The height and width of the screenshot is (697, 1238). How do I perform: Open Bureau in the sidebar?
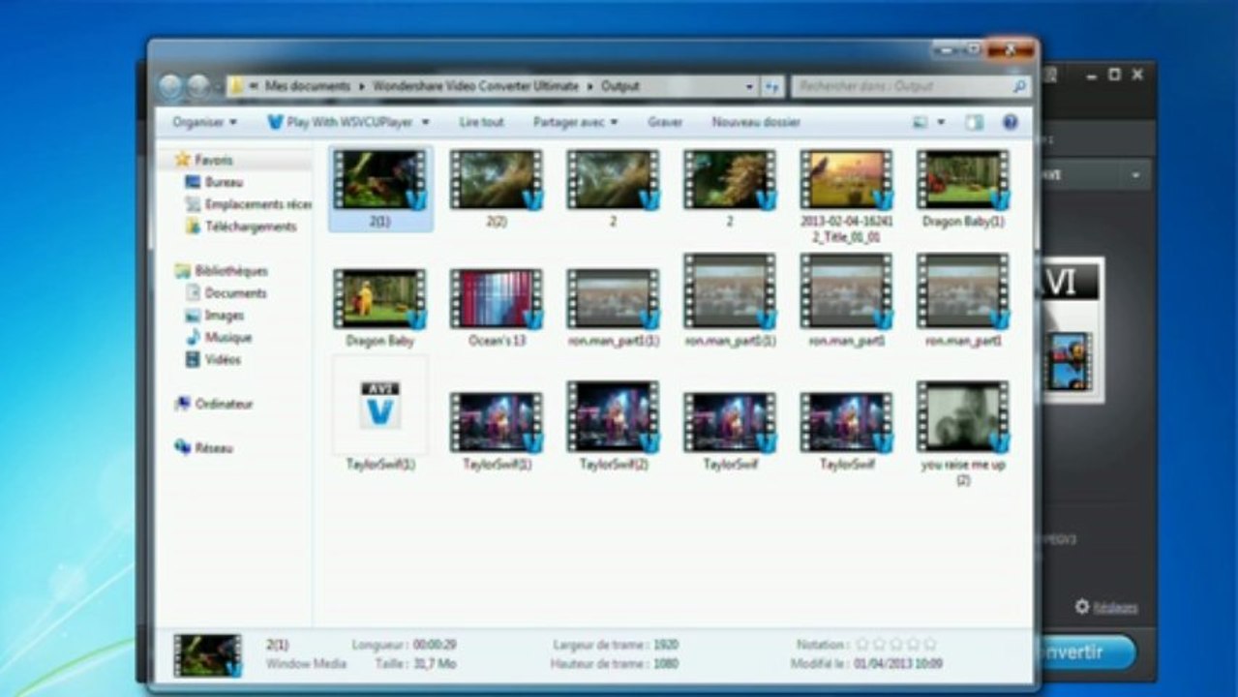[x=224, y=182]
